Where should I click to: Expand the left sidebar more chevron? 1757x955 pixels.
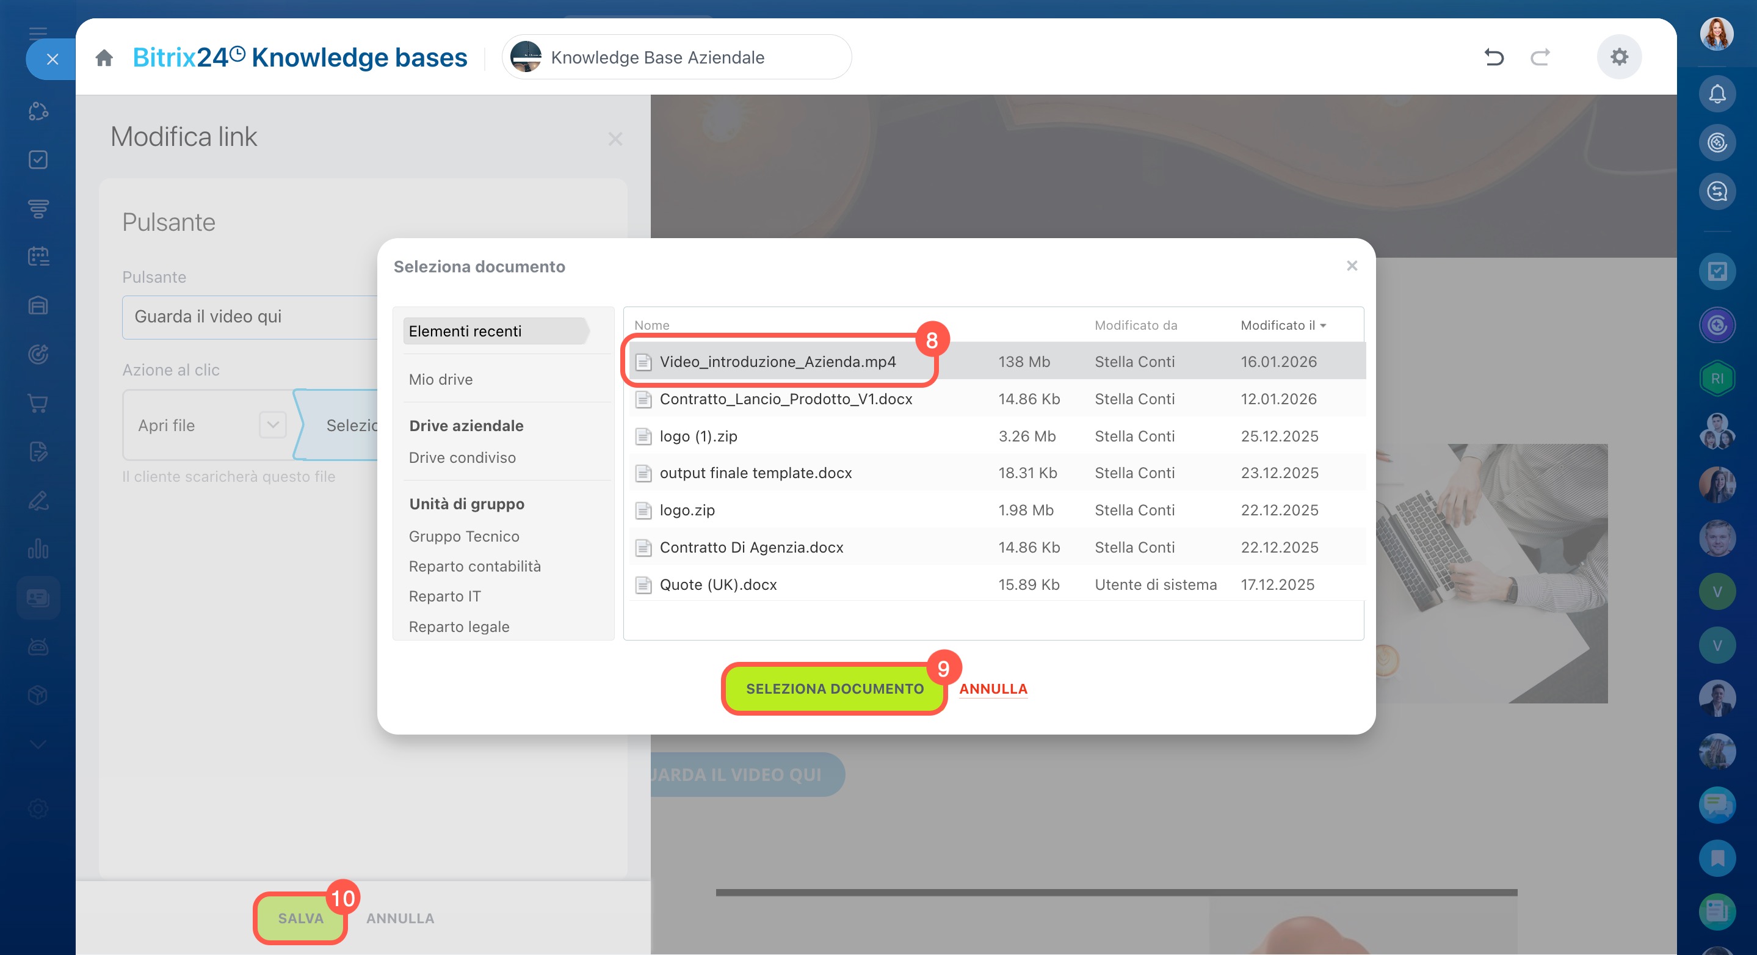point(38,744)
